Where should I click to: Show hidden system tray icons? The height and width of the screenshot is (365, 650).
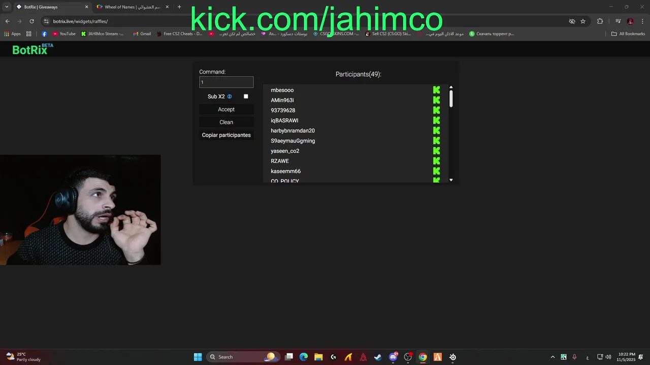tap(552, 357)
